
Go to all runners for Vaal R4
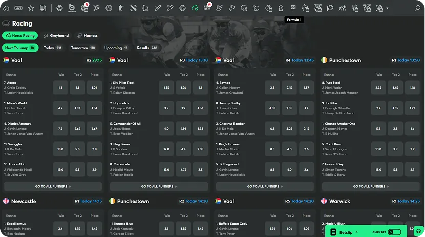point(265,186)
